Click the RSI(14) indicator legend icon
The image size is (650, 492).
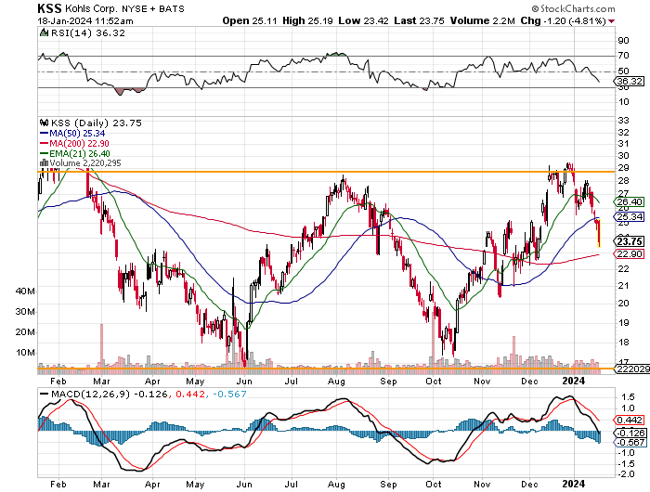(x=42, y=32)
